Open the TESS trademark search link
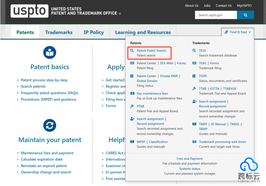Screen dimensions: 266x186 (202, 51)
